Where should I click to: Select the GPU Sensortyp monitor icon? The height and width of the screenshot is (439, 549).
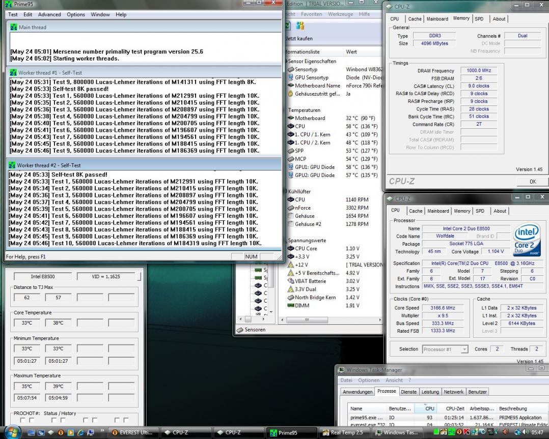coord(290,77)
